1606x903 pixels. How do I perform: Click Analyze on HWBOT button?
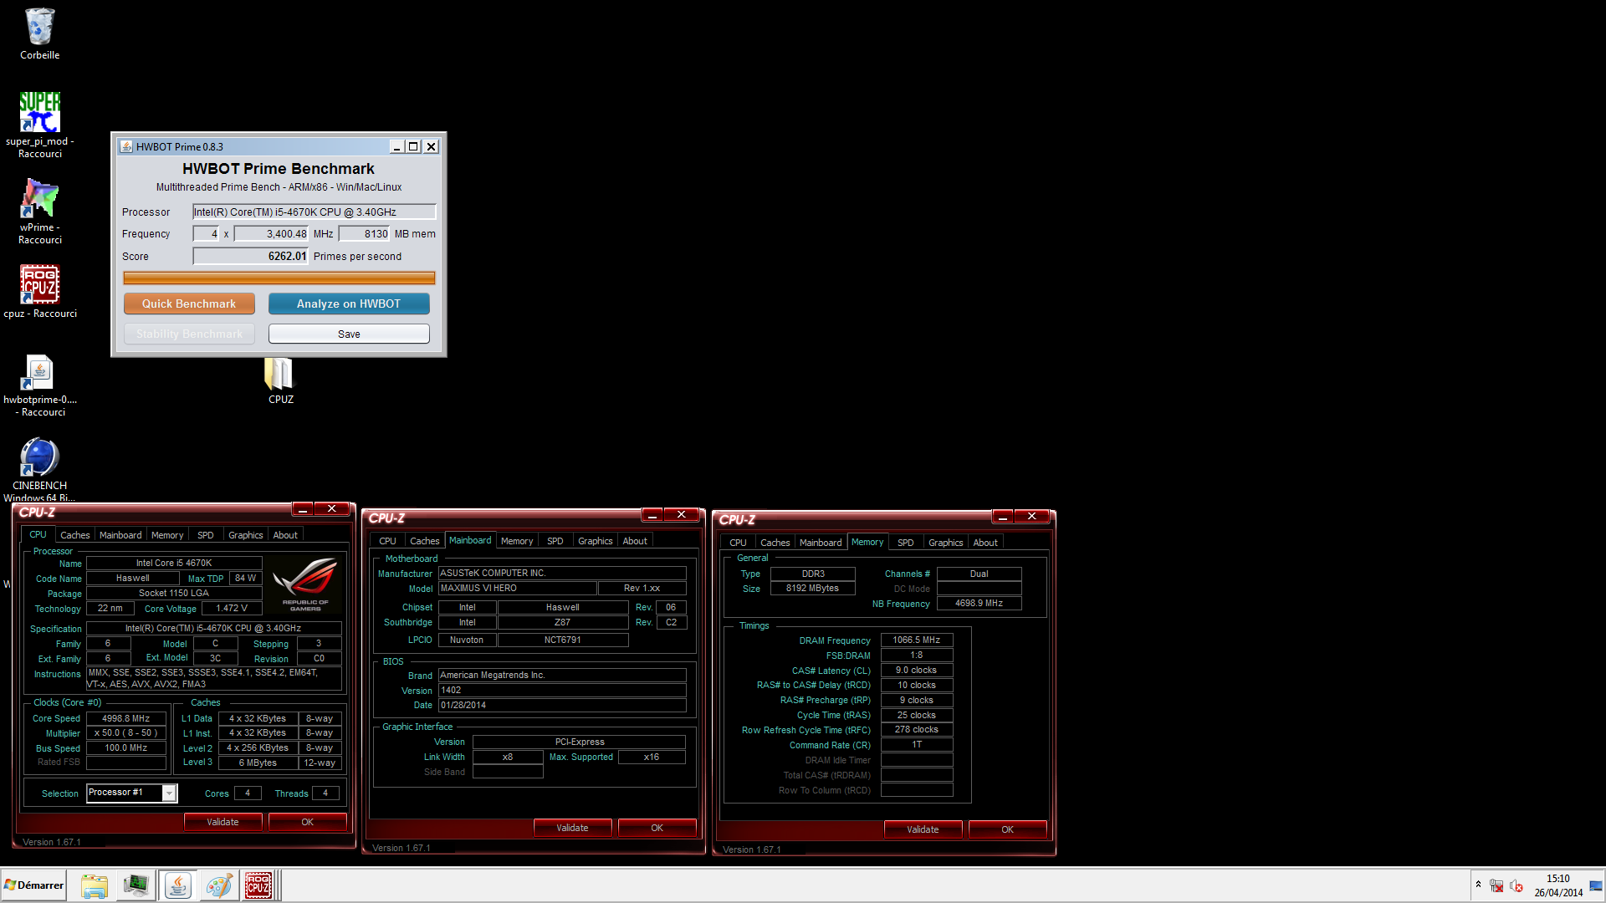349,304
